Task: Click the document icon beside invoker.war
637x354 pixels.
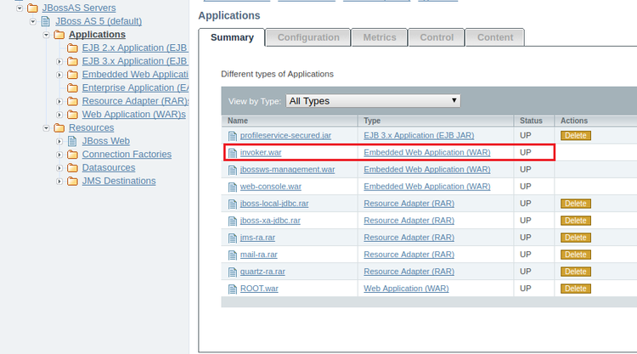Action: pyautogui.click(x=233, y=153)
